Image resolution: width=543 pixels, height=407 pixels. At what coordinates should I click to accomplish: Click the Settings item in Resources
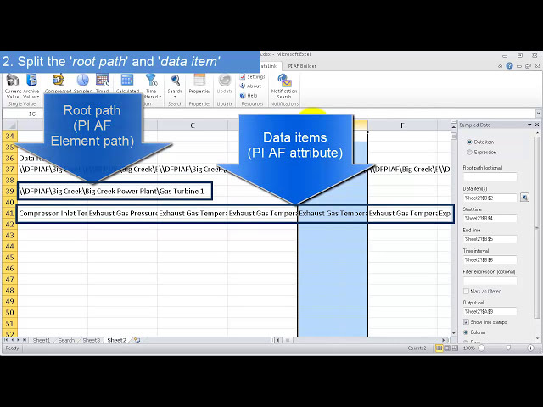252,76
